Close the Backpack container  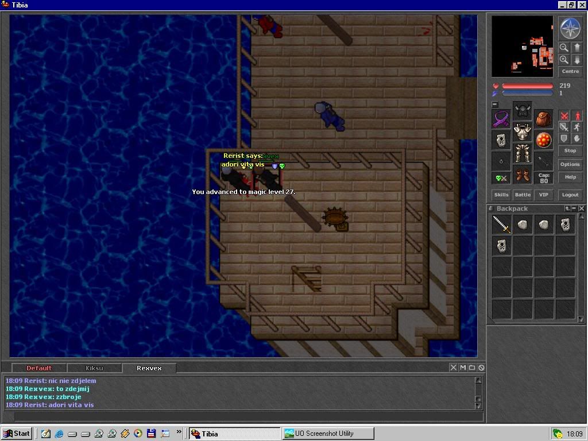[x=581, y=208]
